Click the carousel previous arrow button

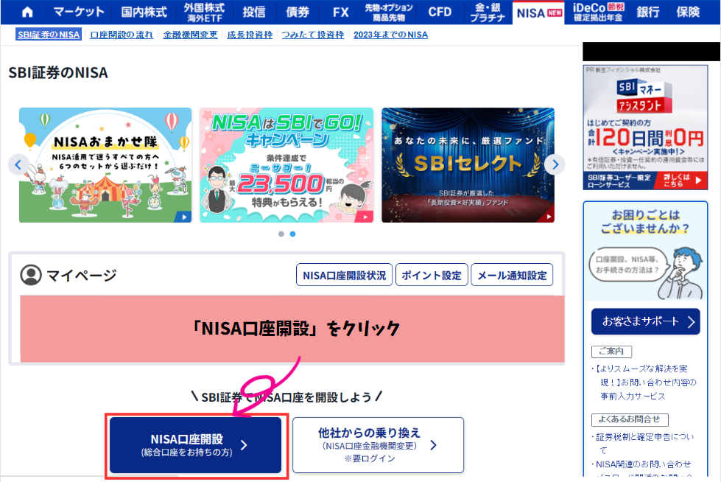coord(19,164)
